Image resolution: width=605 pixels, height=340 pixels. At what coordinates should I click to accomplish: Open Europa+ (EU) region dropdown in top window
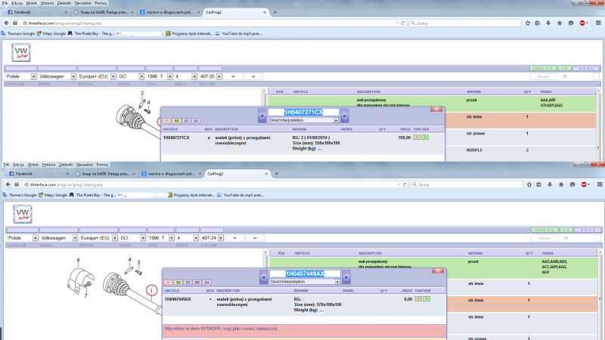97,76
